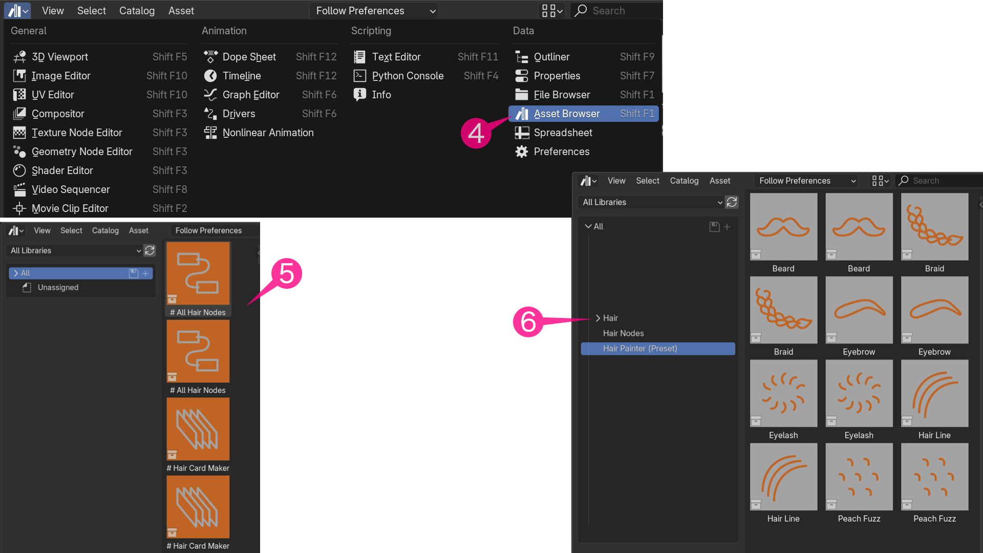This screenshot has width=983, height=553.
Task: Add new catalog in right browser
Action: click(727, 226)
